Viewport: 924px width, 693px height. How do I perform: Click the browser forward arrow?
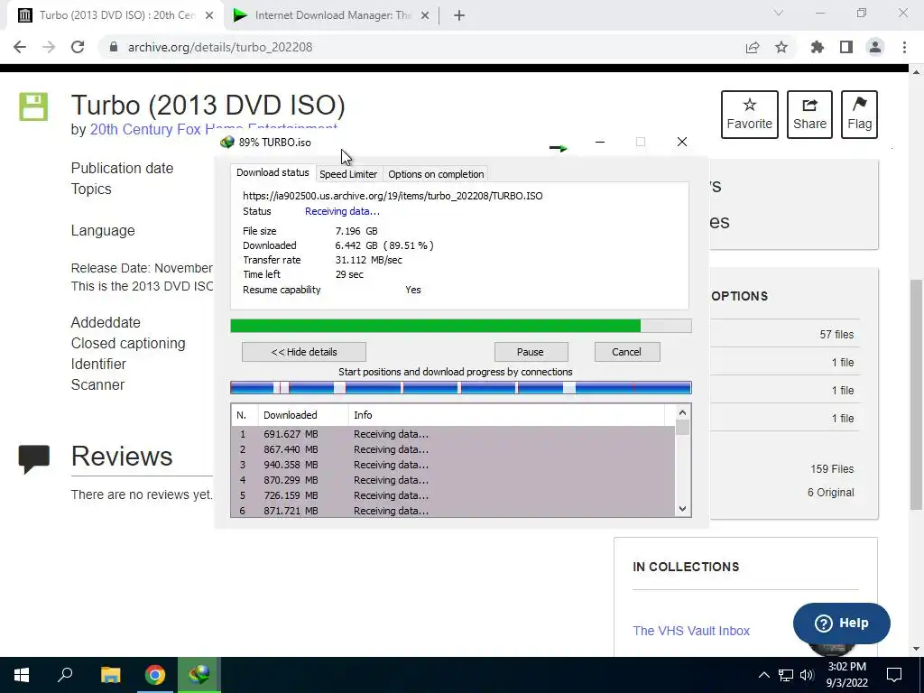(x=49, y=47)
